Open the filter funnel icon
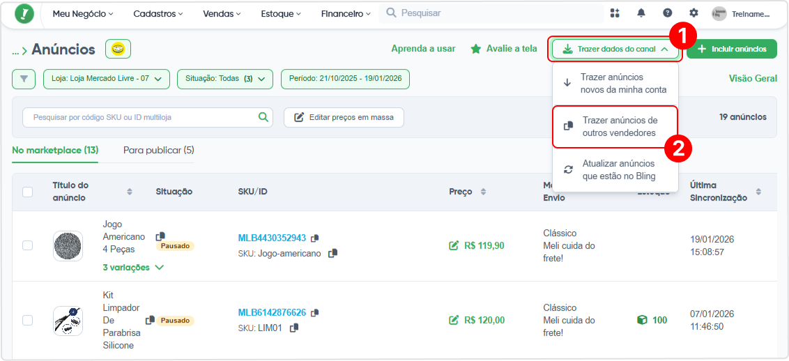The width and height of the screenshot is (789, 361). click(24, 79)
